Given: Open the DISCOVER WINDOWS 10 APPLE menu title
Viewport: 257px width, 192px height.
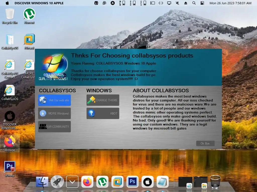Looking at the screenshot, I should point(39,3).
